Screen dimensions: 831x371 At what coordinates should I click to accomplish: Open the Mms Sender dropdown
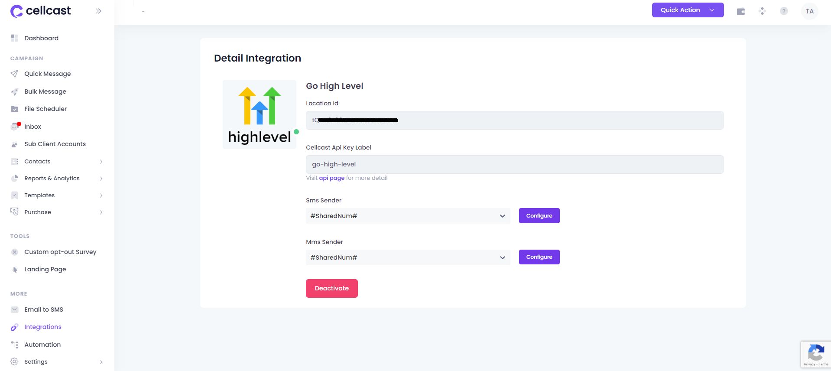408,257
